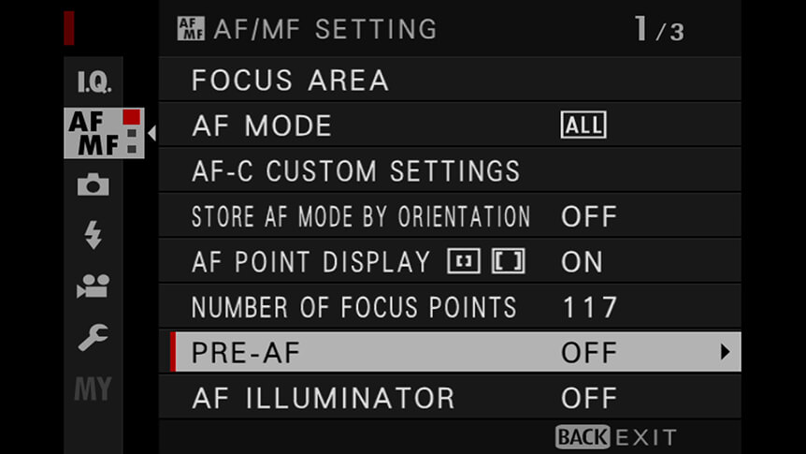Toggle PRE-AF OFF value
Screen dimensions: 806x454
click(589, 353)
